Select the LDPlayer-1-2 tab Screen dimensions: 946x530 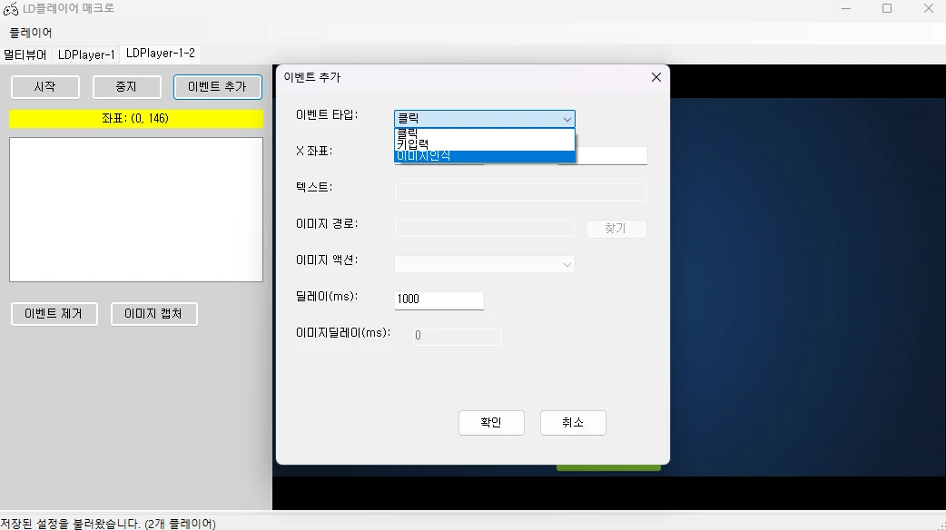pos(160,54)
